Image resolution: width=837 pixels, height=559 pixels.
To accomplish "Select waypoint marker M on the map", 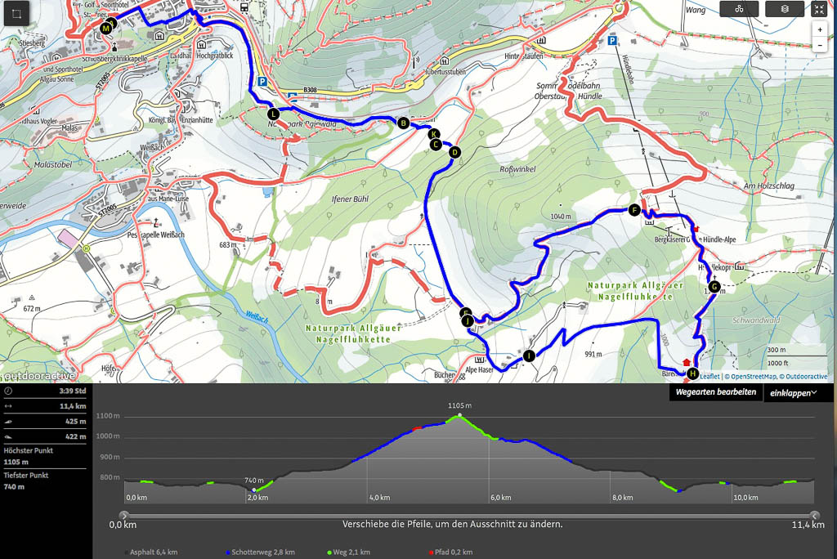I will tap(105, 28).
